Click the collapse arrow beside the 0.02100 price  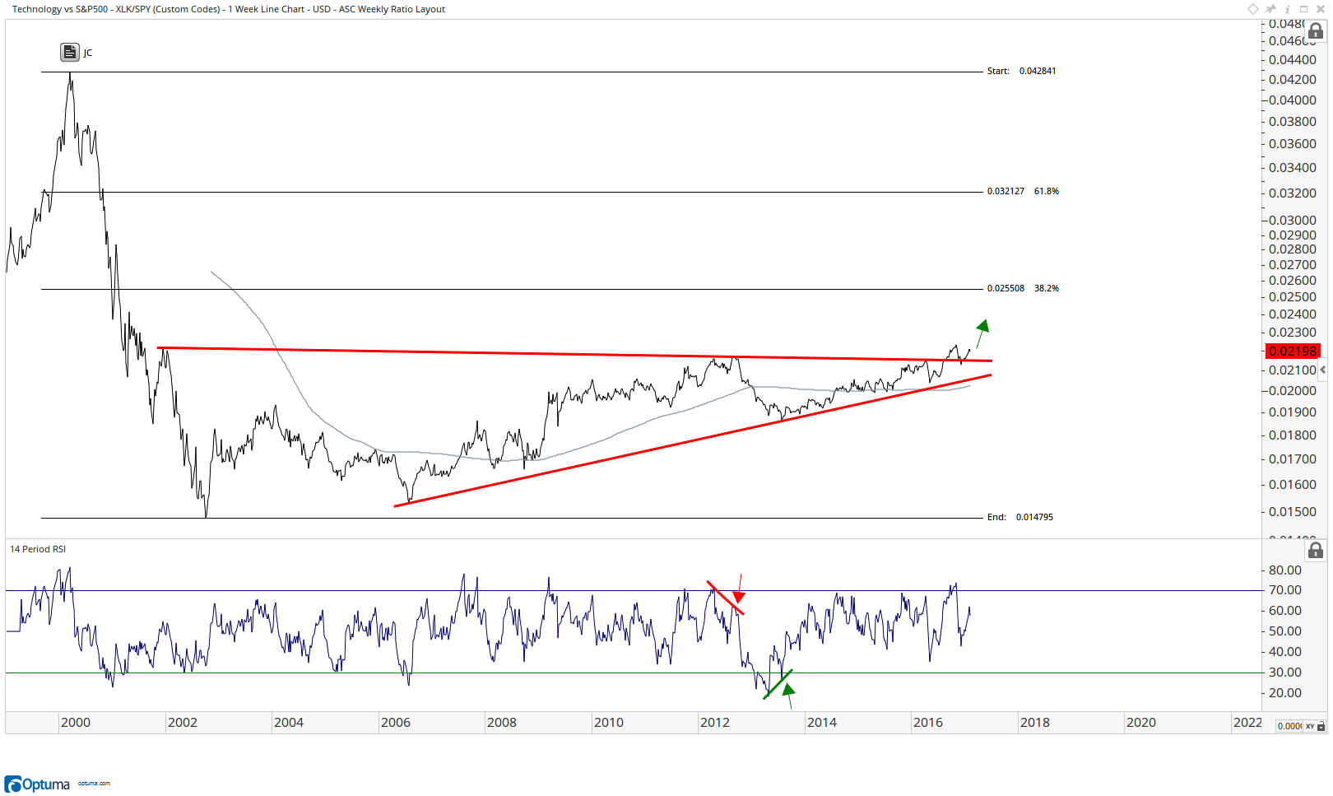click(1323, 370)
